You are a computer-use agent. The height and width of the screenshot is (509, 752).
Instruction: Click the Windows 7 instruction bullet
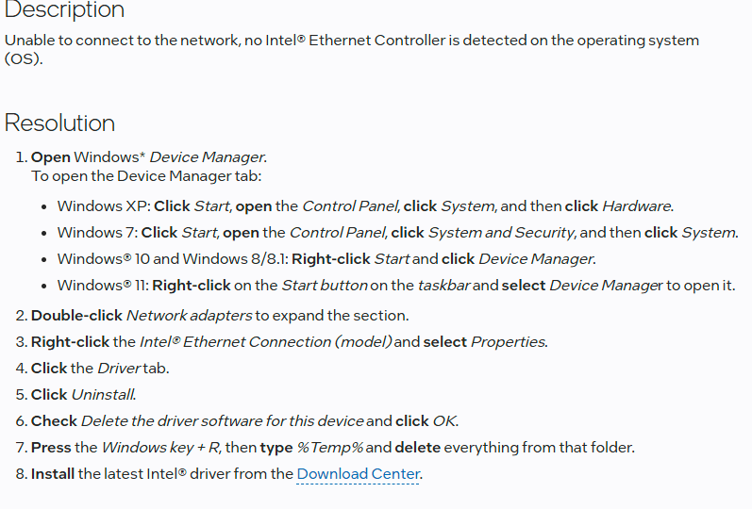pos(397,233)
